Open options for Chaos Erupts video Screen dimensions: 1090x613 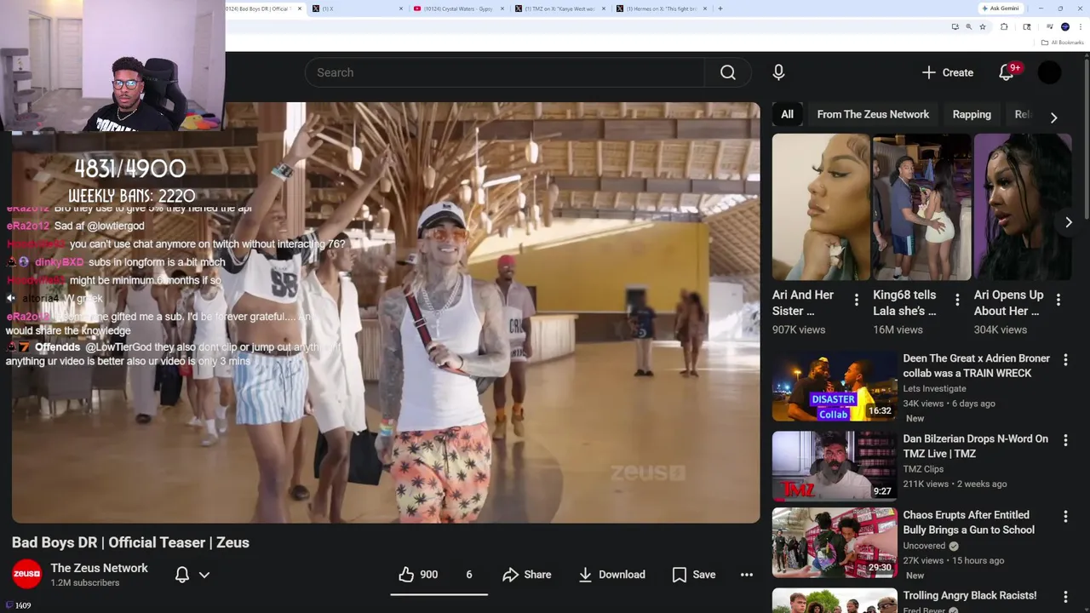coord(1065,517)
